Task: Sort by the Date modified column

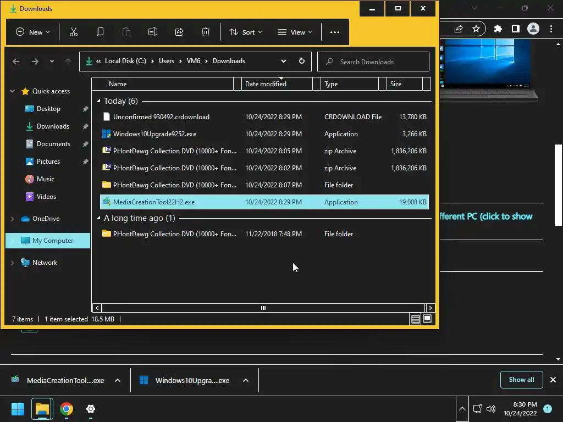Action: click(277, 84)
